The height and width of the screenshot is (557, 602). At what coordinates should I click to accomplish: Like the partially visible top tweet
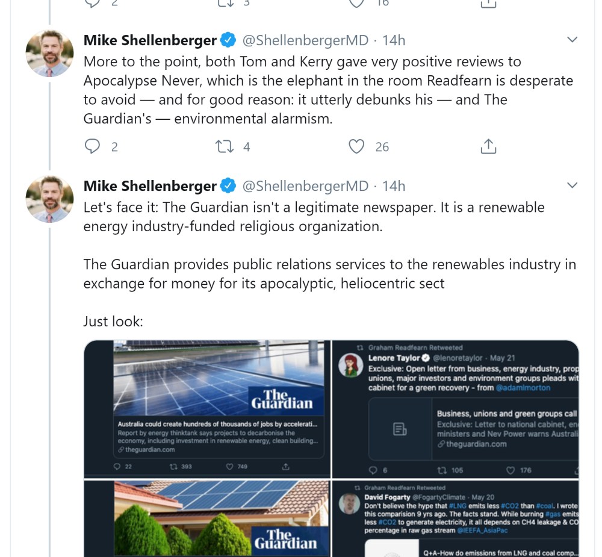(x=357, y=3)
